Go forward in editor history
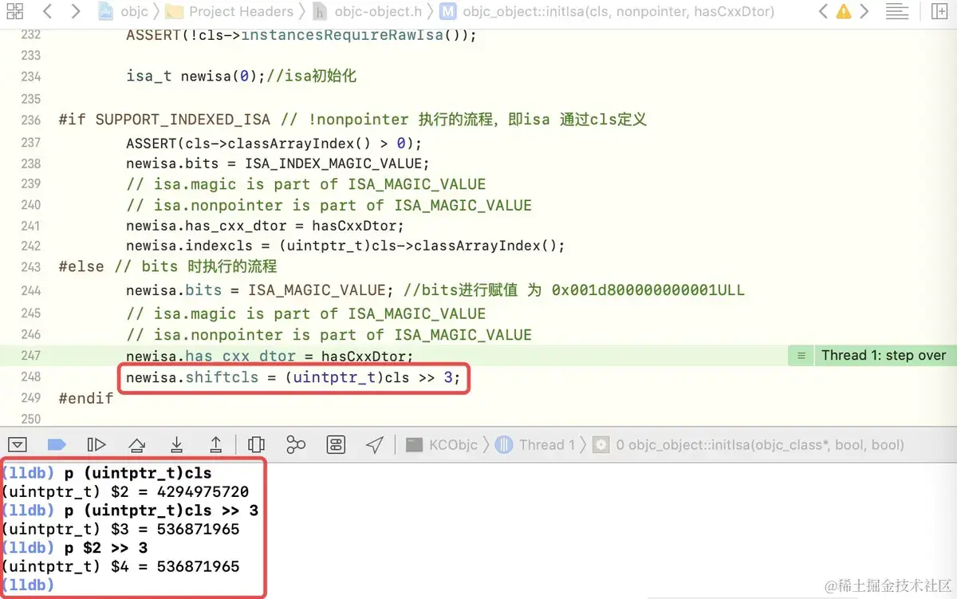957x599 pixels. coord(75,11)
